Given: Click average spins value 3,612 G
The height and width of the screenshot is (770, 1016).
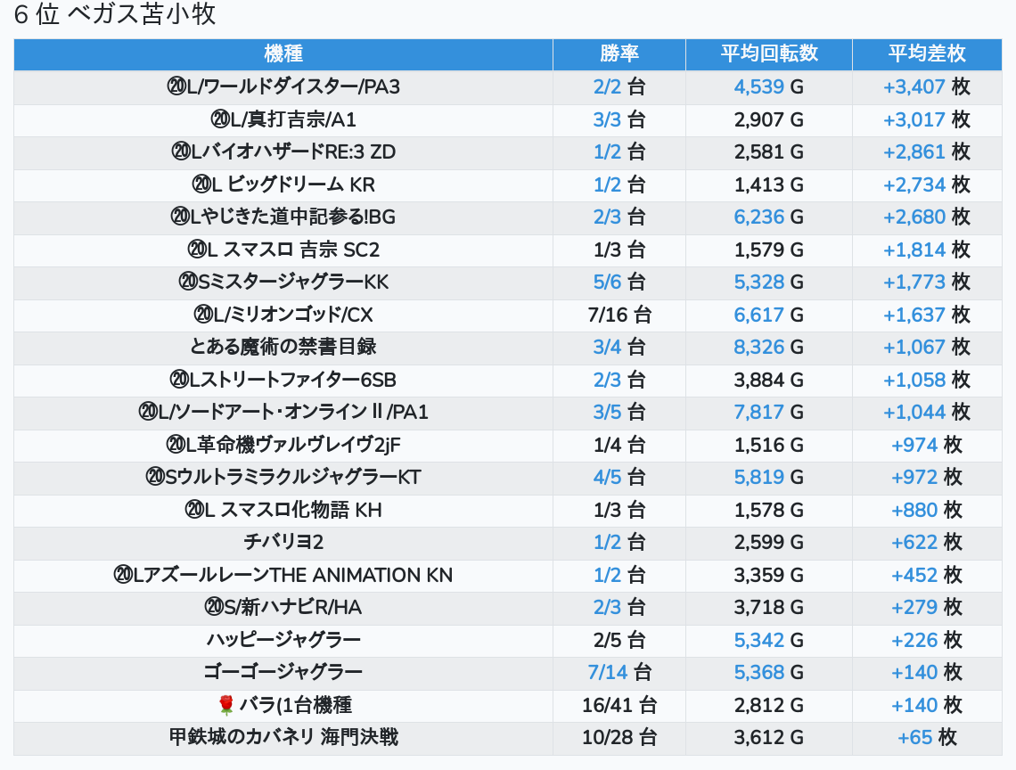Looking at the screenshot, I should (x=768, y=738).
